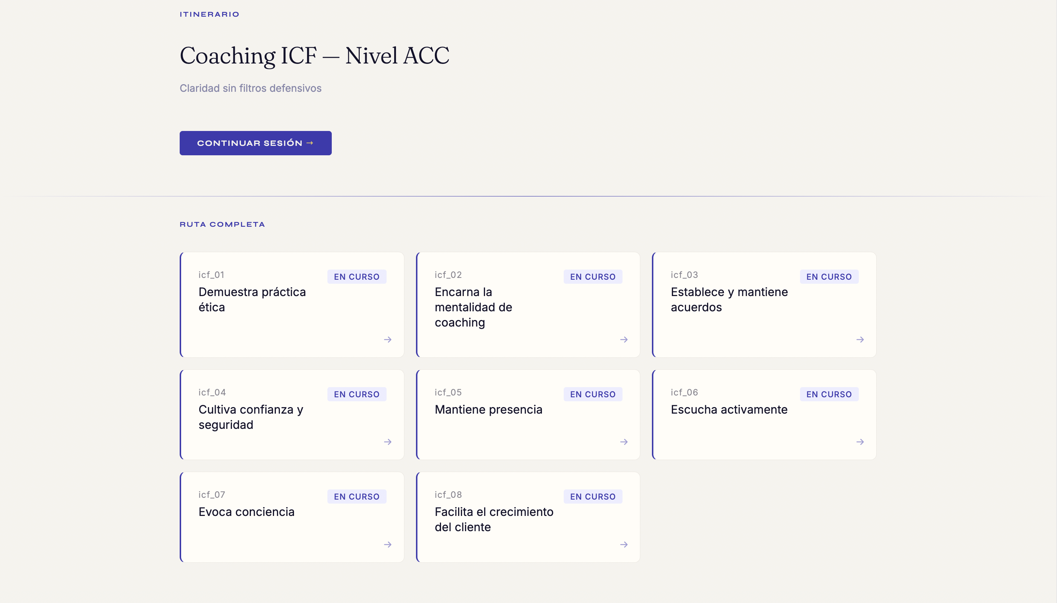Click the icf_02 code label
Viewport: 1057px width, 603px height.
click(448, 275)
